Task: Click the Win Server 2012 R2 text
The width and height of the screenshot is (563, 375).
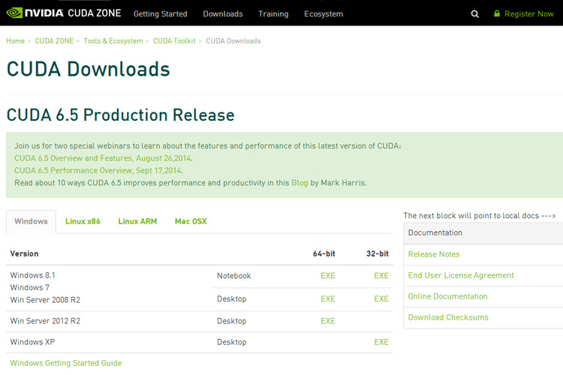Action: coord(45,321)
